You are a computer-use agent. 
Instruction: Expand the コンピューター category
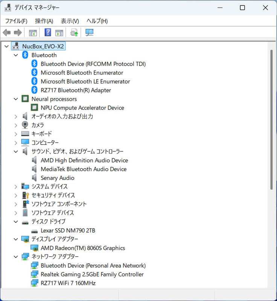16,143
